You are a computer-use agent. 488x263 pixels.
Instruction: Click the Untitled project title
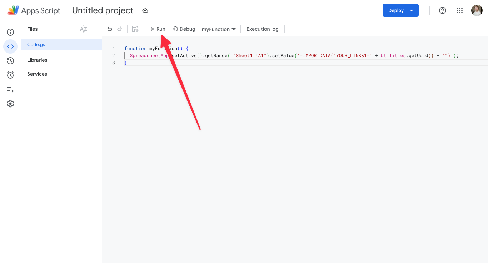point(103,10)
